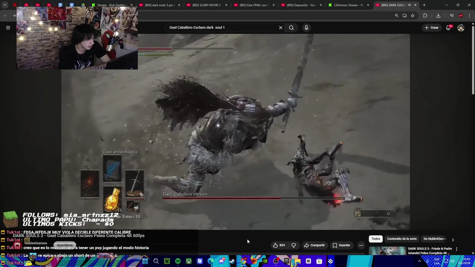Start voice search with the microphone icon

pyautogui.click(x=306, y=27)
